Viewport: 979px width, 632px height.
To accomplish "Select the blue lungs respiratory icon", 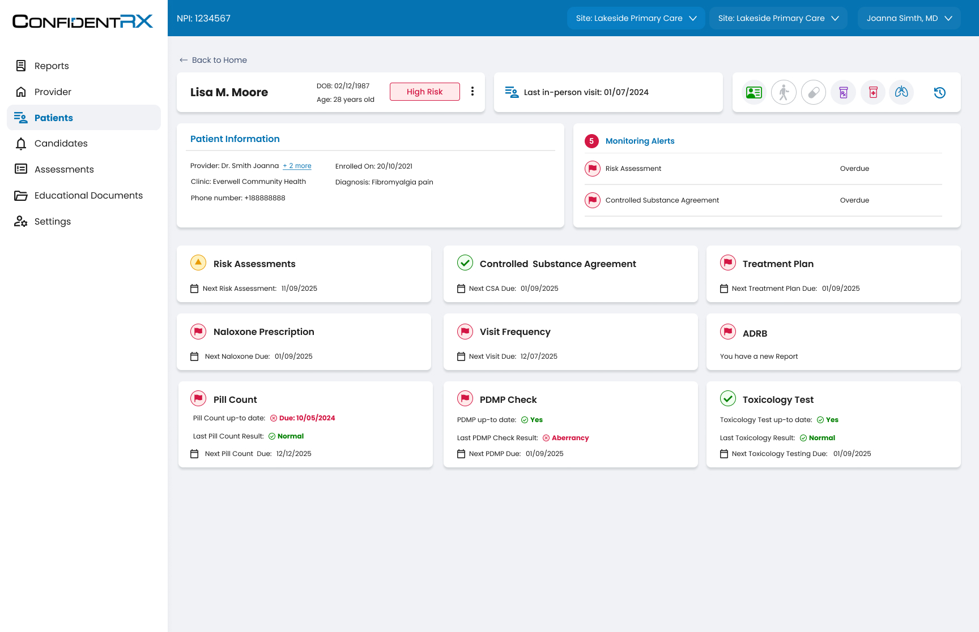I will [x=901, y=92].
